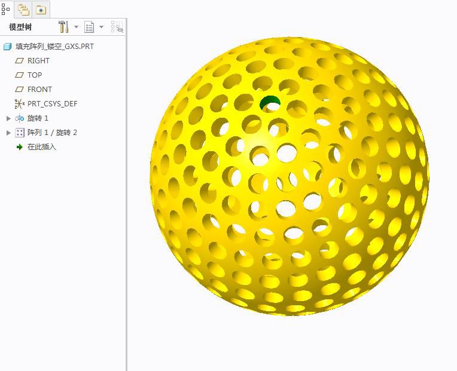Select the RIGHT datum plane
Screen dimensions: 457x371
38,60
